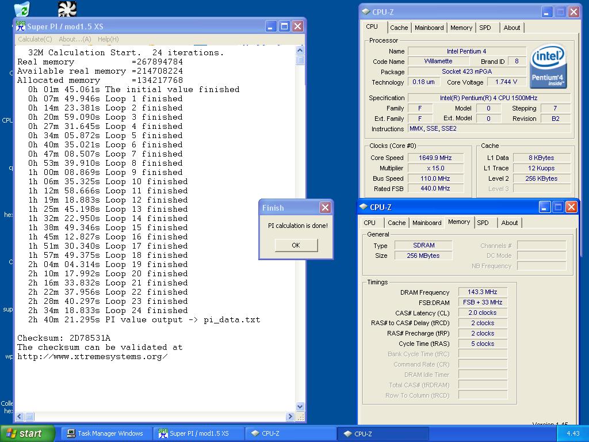Click Rated FSB value 440.0 MHz
589x442 pixels.
pos(435,188)
